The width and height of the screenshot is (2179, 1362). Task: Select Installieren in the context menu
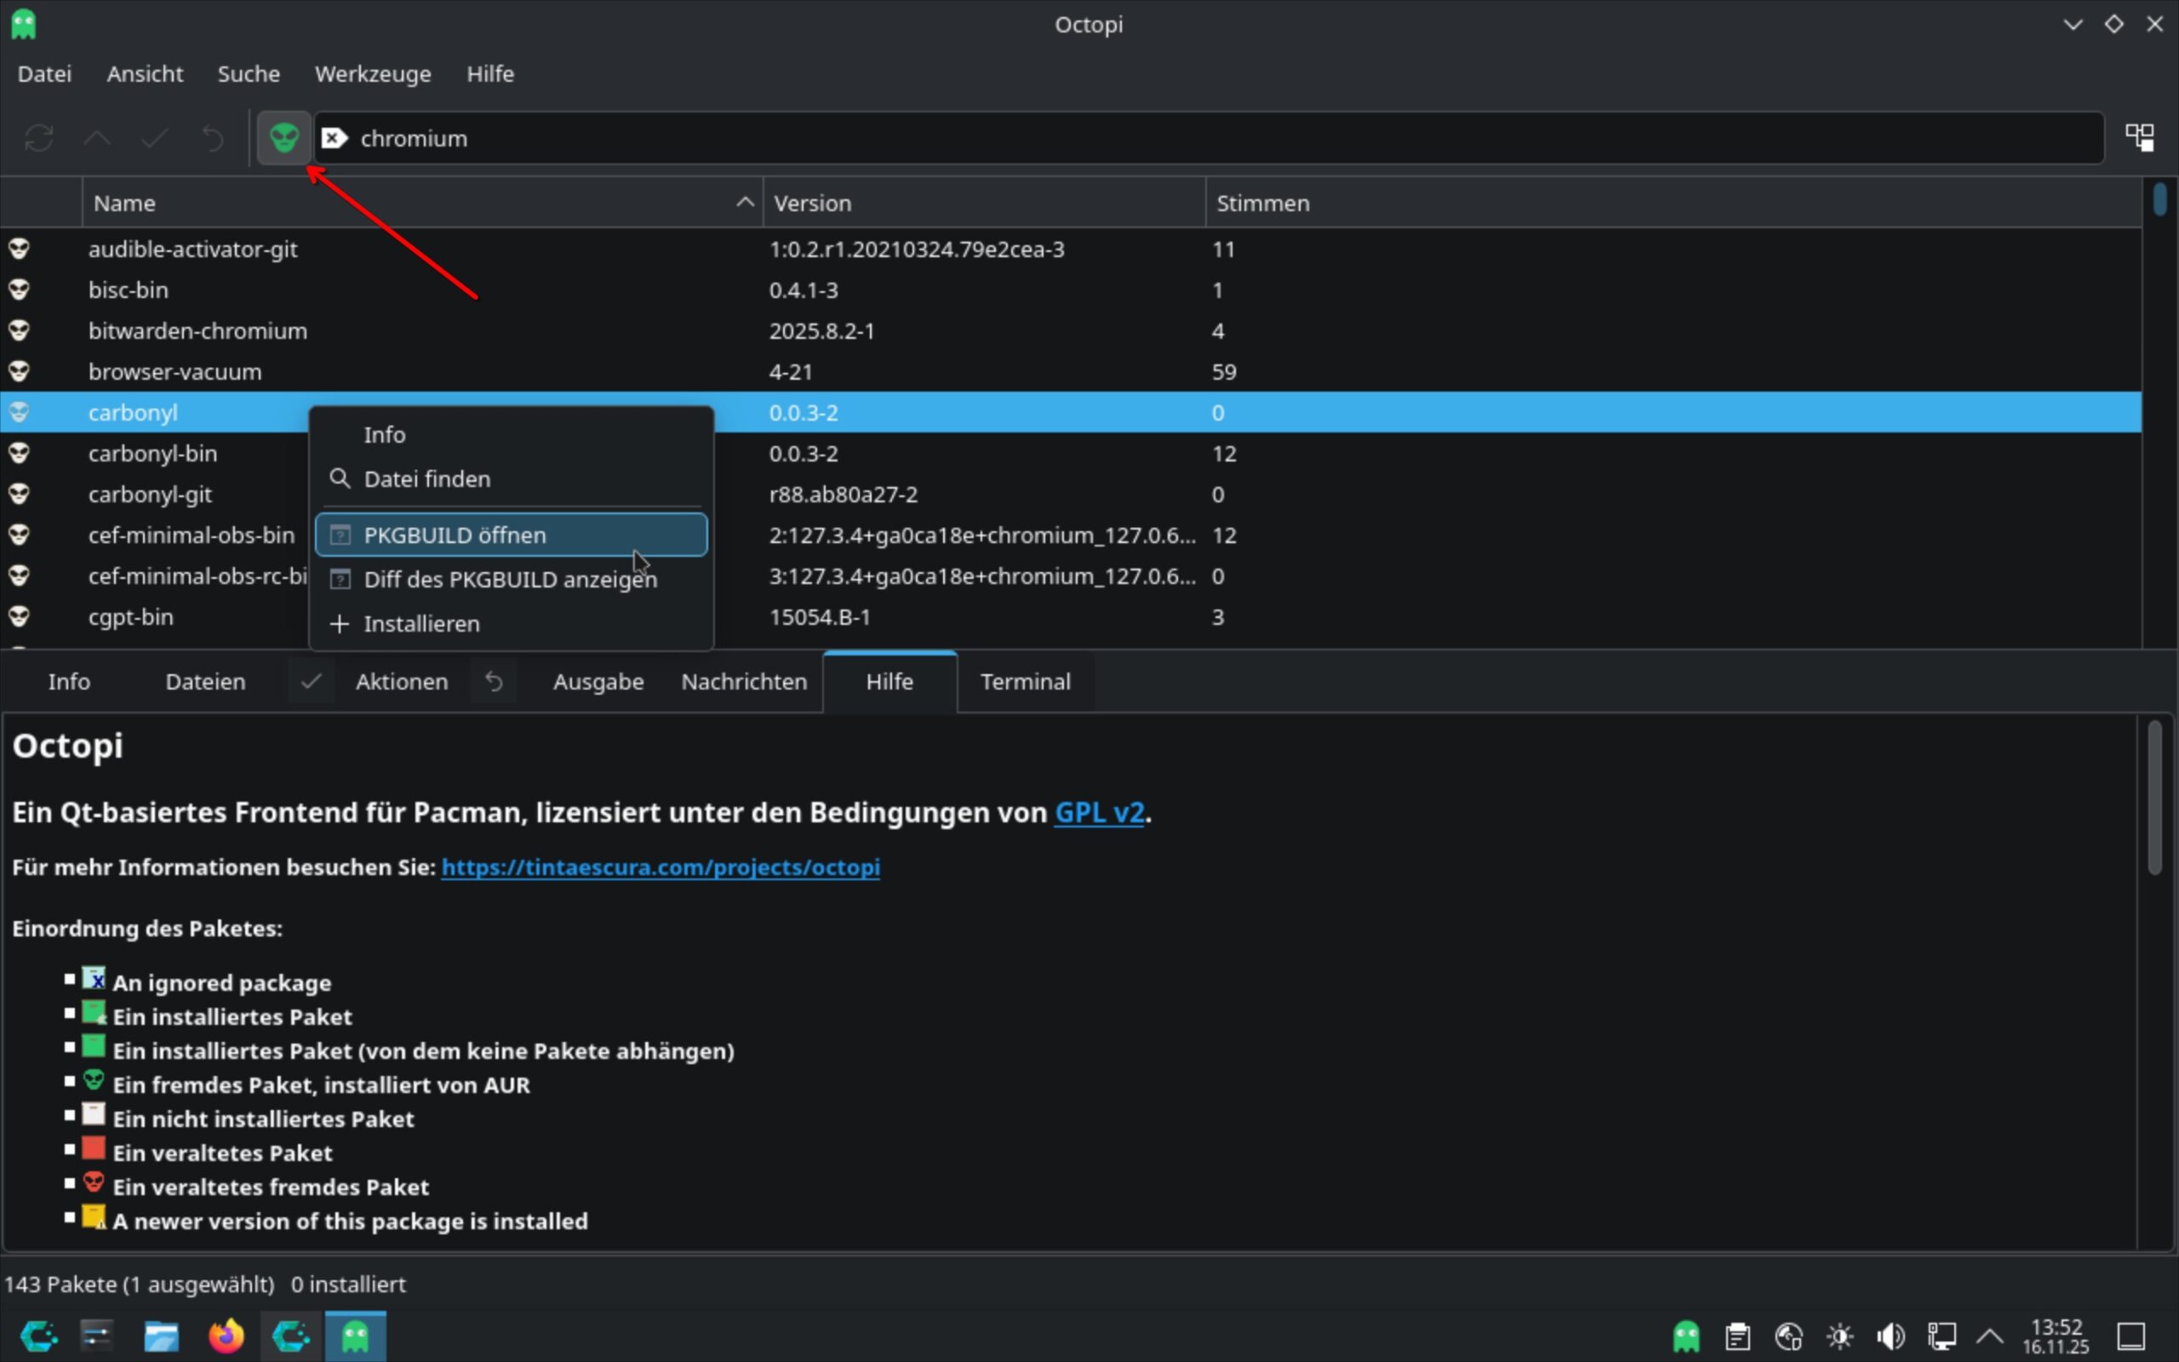[x=420, y=623]
